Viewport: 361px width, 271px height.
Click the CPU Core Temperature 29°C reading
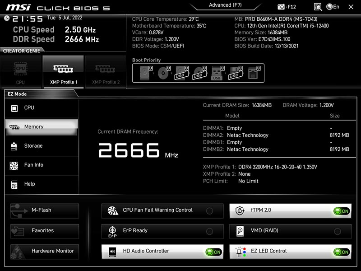pyautogui.click(x=165, y=19)
